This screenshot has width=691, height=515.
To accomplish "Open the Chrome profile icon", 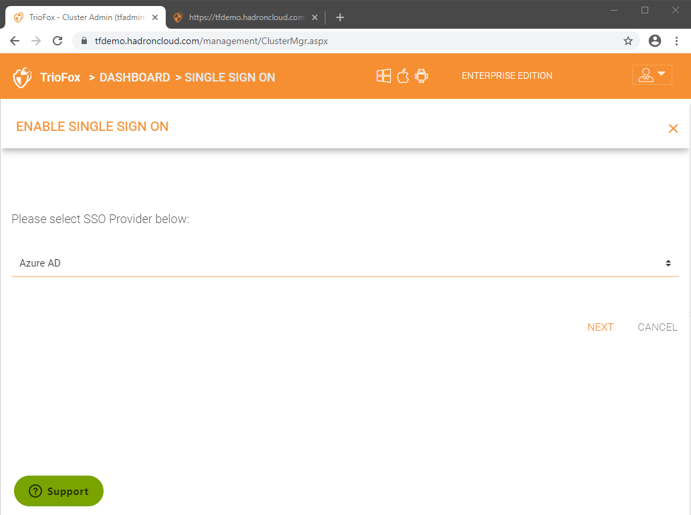I will pyautogui.click(x=655, y=41).
